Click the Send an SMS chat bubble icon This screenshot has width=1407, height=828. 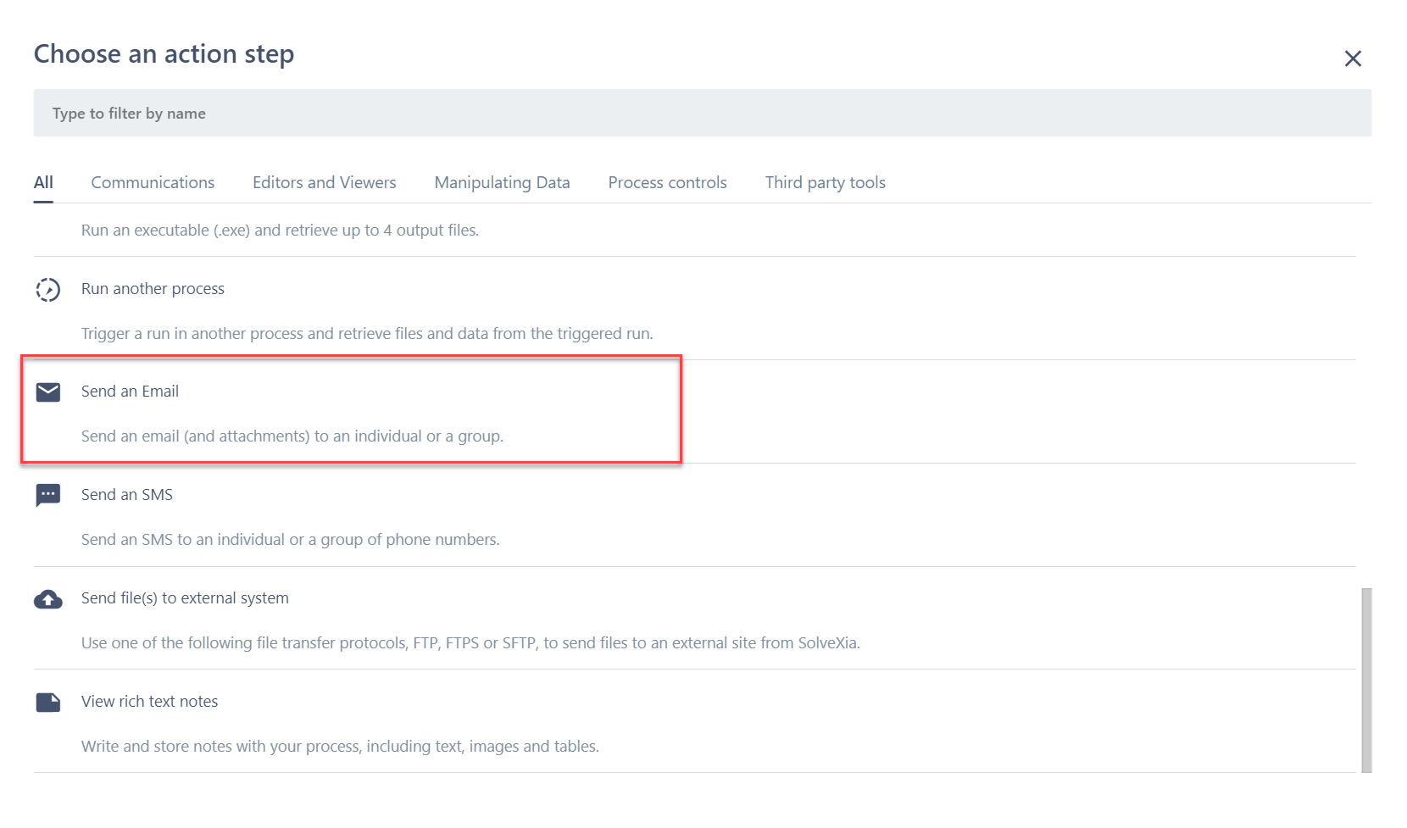coord(48,495)
